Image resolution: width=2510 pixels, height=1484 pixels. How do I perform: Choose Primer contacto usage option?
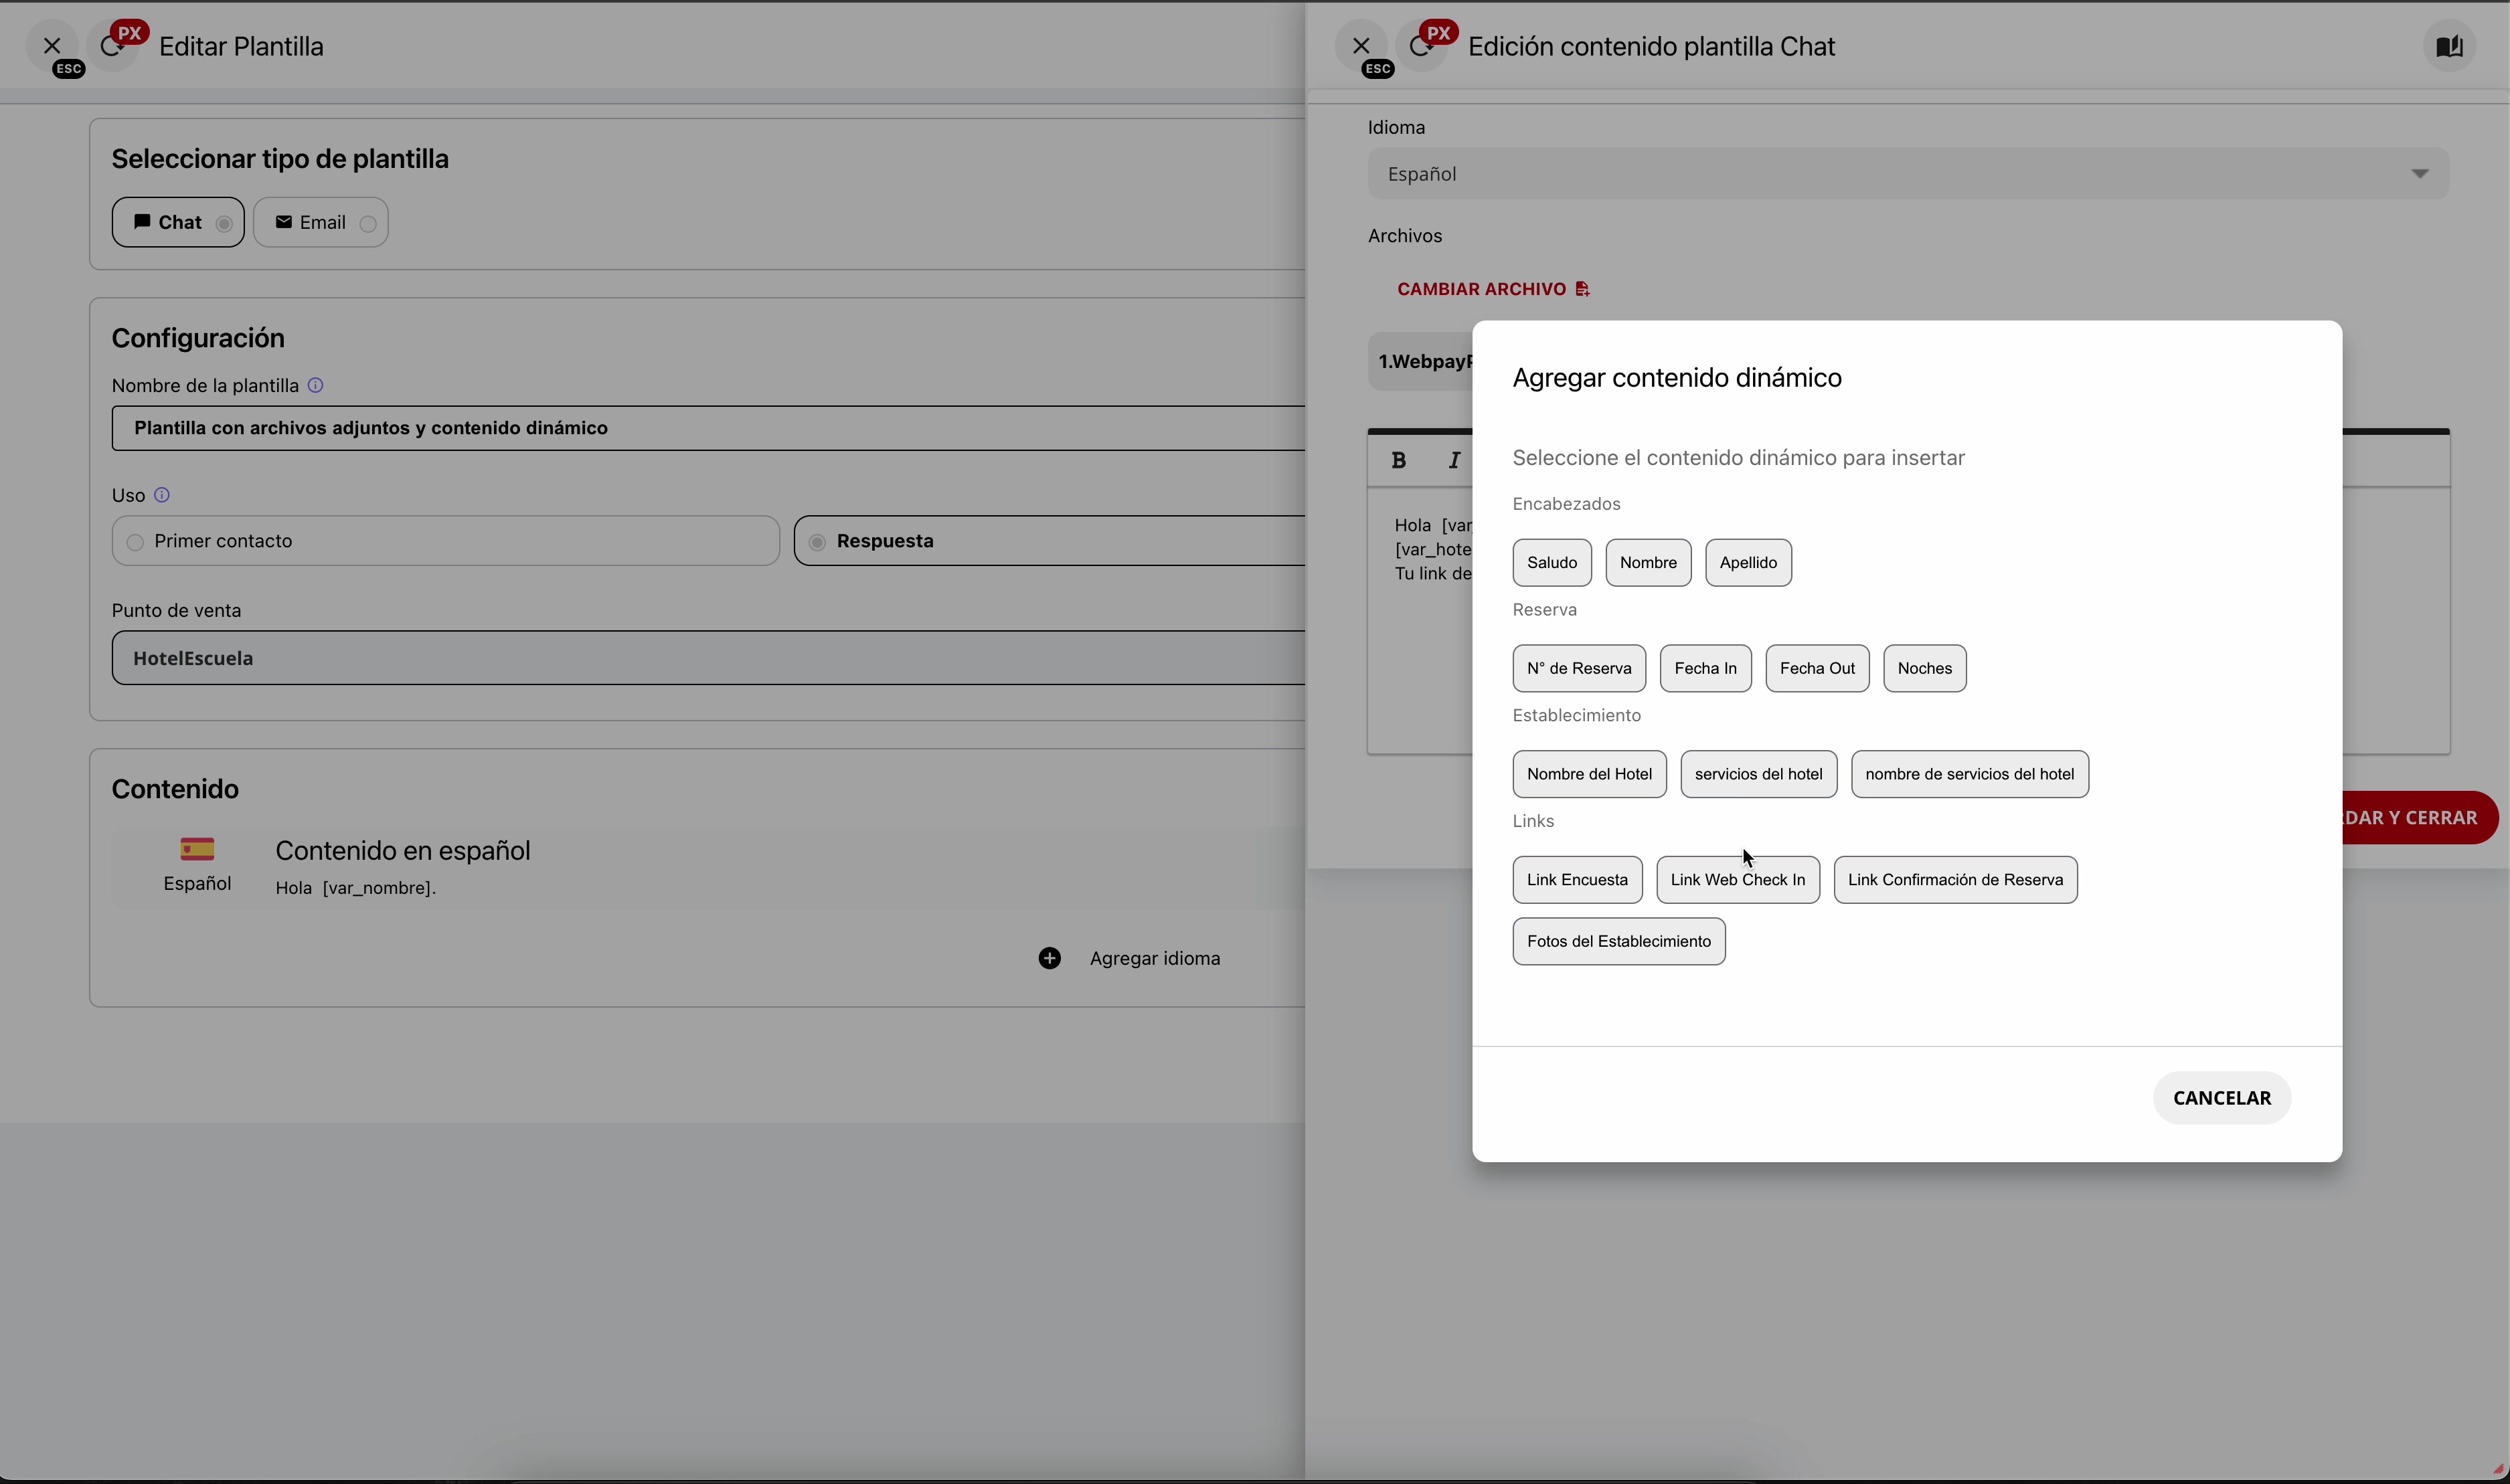136,542
